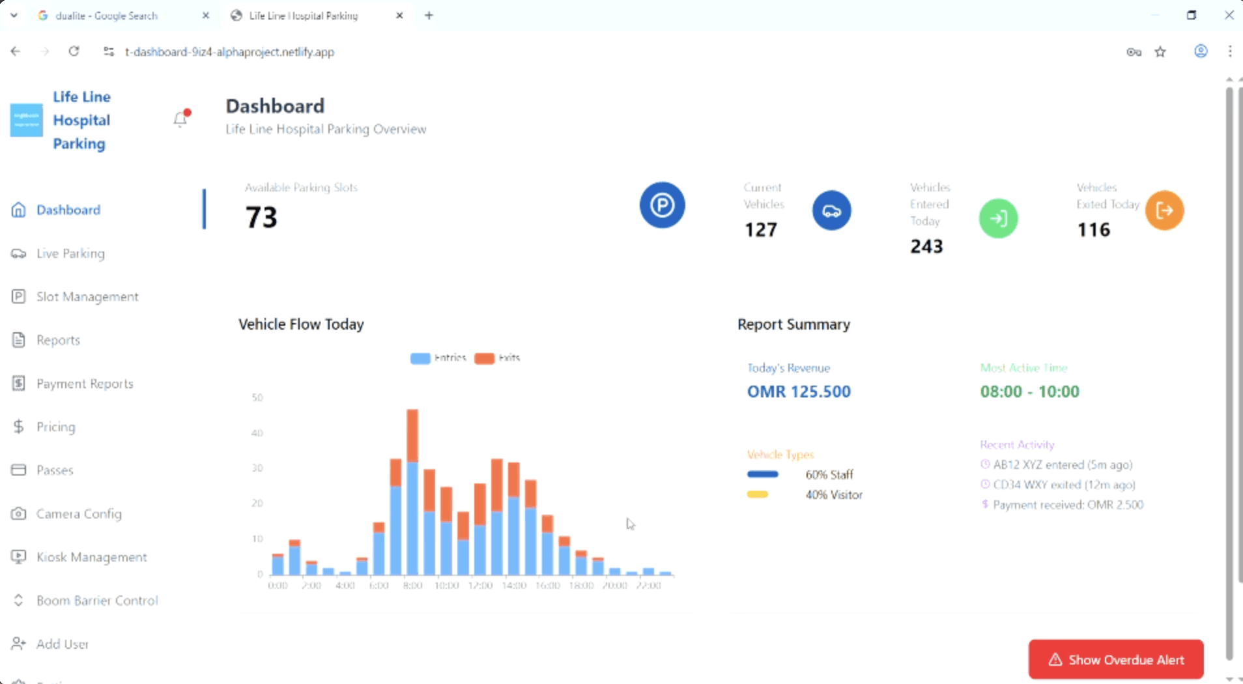Click the Add User person icon
The height and width of the screenshot is (684, 1243).
[x=19, y=644]
